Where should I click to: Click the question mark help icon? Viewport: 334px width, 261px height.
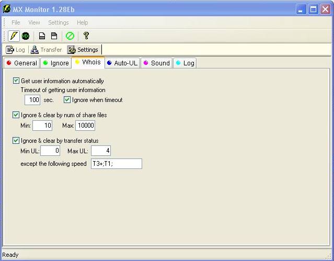pyautogui.click(x=86, y=36)
